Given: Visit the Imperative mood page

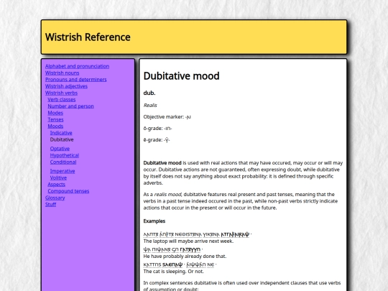Looking at the screenshot, I should coord(63,171).
